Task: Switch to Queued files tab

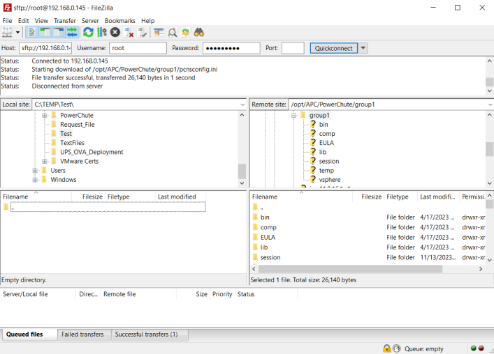Action: (29, 334)
